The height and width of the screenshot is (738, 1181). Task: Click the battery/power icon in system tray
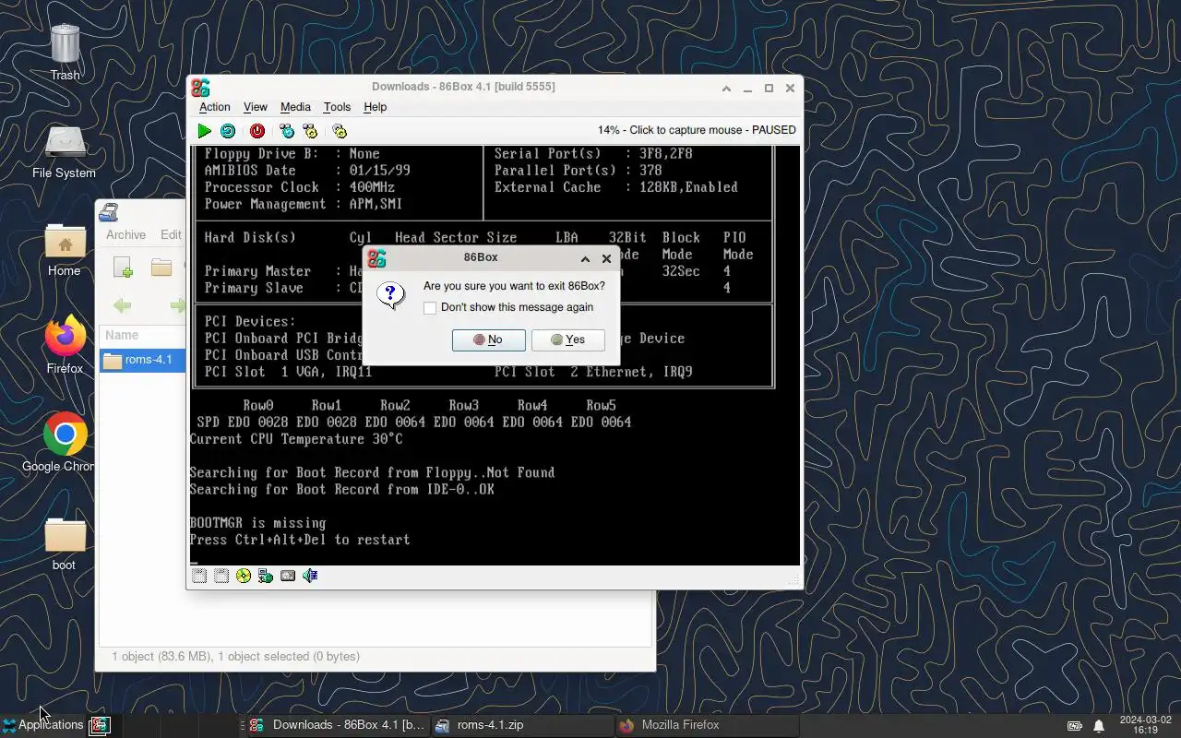[1075, 725]
